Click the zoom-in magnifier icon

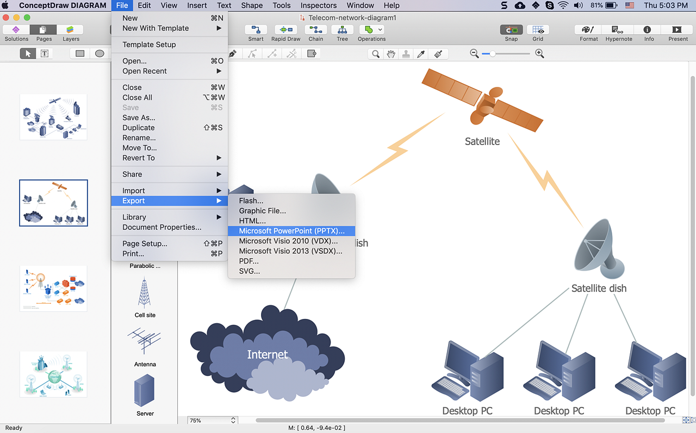pyautogui.click(x=539, y=54)
